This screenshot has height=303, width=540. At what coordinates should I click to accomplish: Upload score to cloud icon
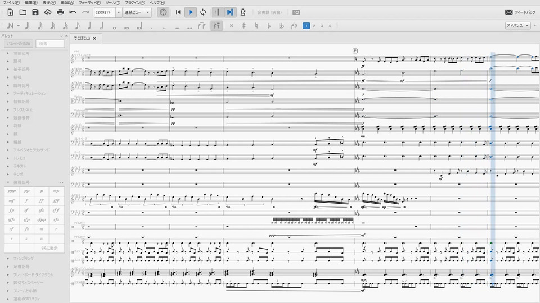pyautogui.click(x=47, y=12)
